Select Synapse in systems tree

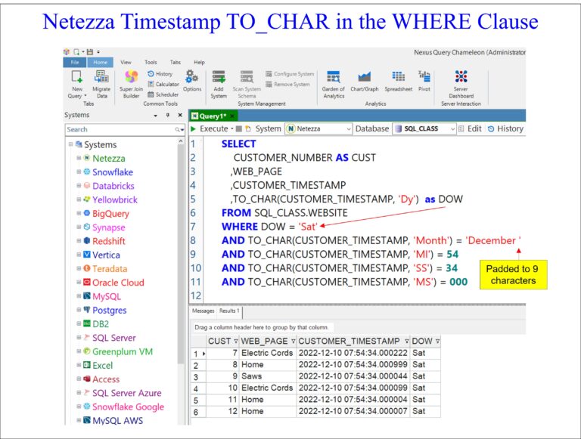click(x=109, y=227)
